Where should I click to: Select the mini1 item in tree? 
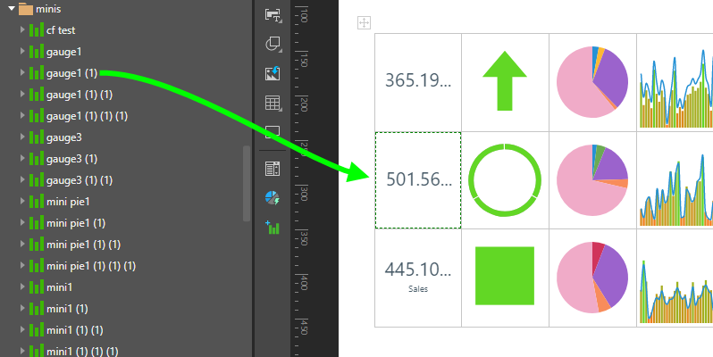[x=59, y=287]
